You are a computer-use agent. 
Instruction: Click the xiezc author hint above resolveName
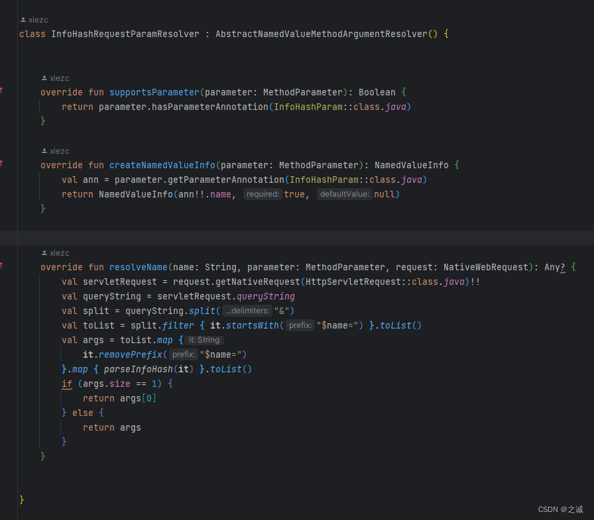click(x=55, y=253)
